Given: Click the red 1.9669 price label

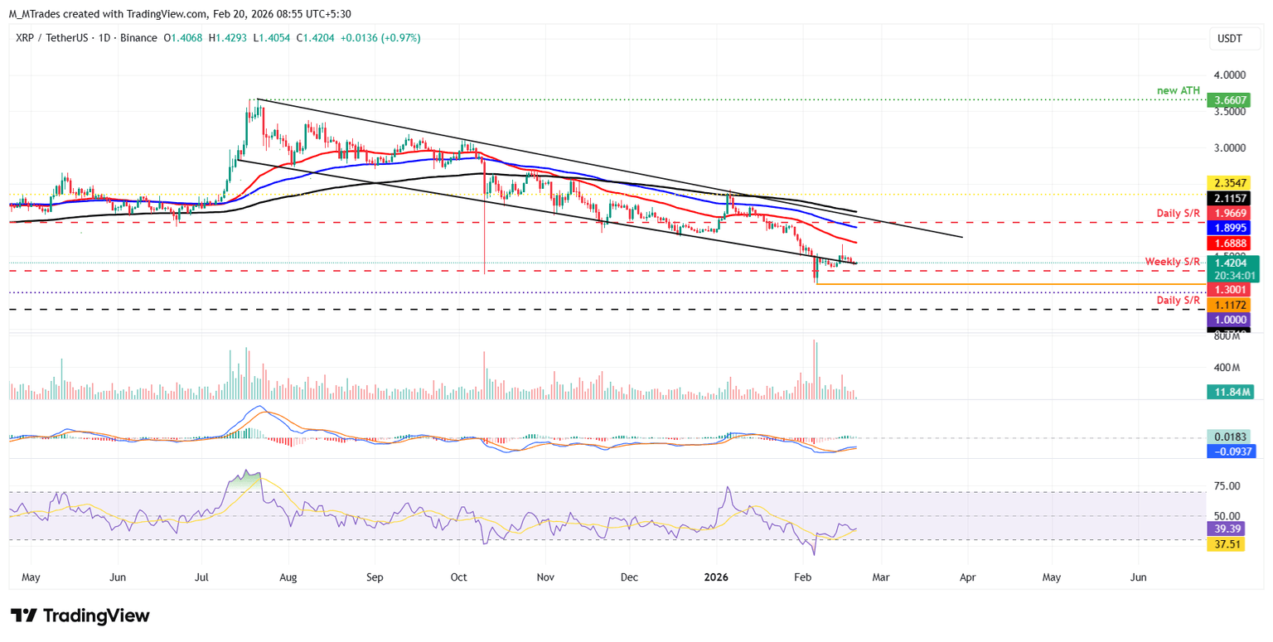Looking at the screenshot, I should pyautogui.click(x=1232, y=213).
